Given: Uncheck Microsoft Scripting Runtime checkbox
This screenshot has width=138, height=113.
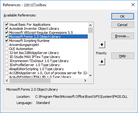Looking at the screenshot, I should point(7,41).
